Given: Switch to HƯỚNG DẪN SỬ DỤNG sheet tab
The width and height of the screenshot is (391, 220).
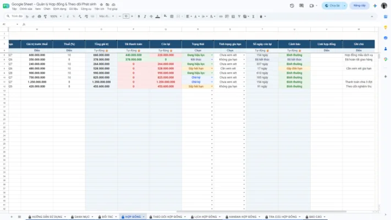Looking at the screenshot, I should pos(47,217).
